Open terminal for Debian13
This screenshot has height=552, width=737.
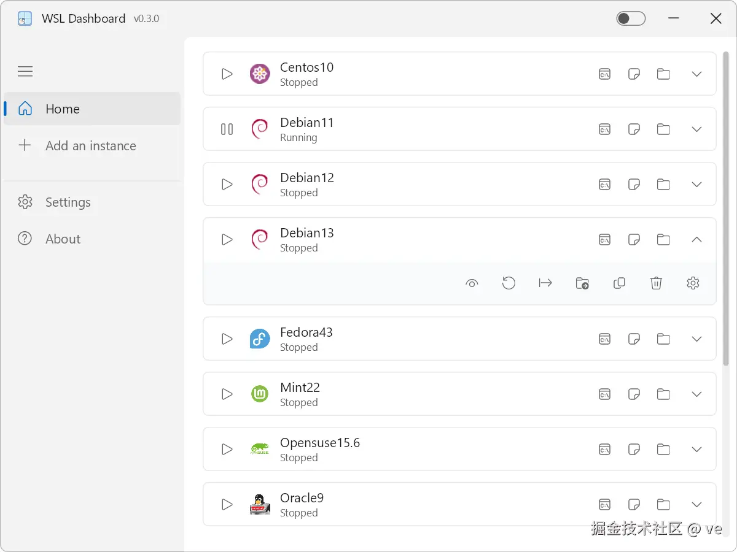(x=605, y=240)
